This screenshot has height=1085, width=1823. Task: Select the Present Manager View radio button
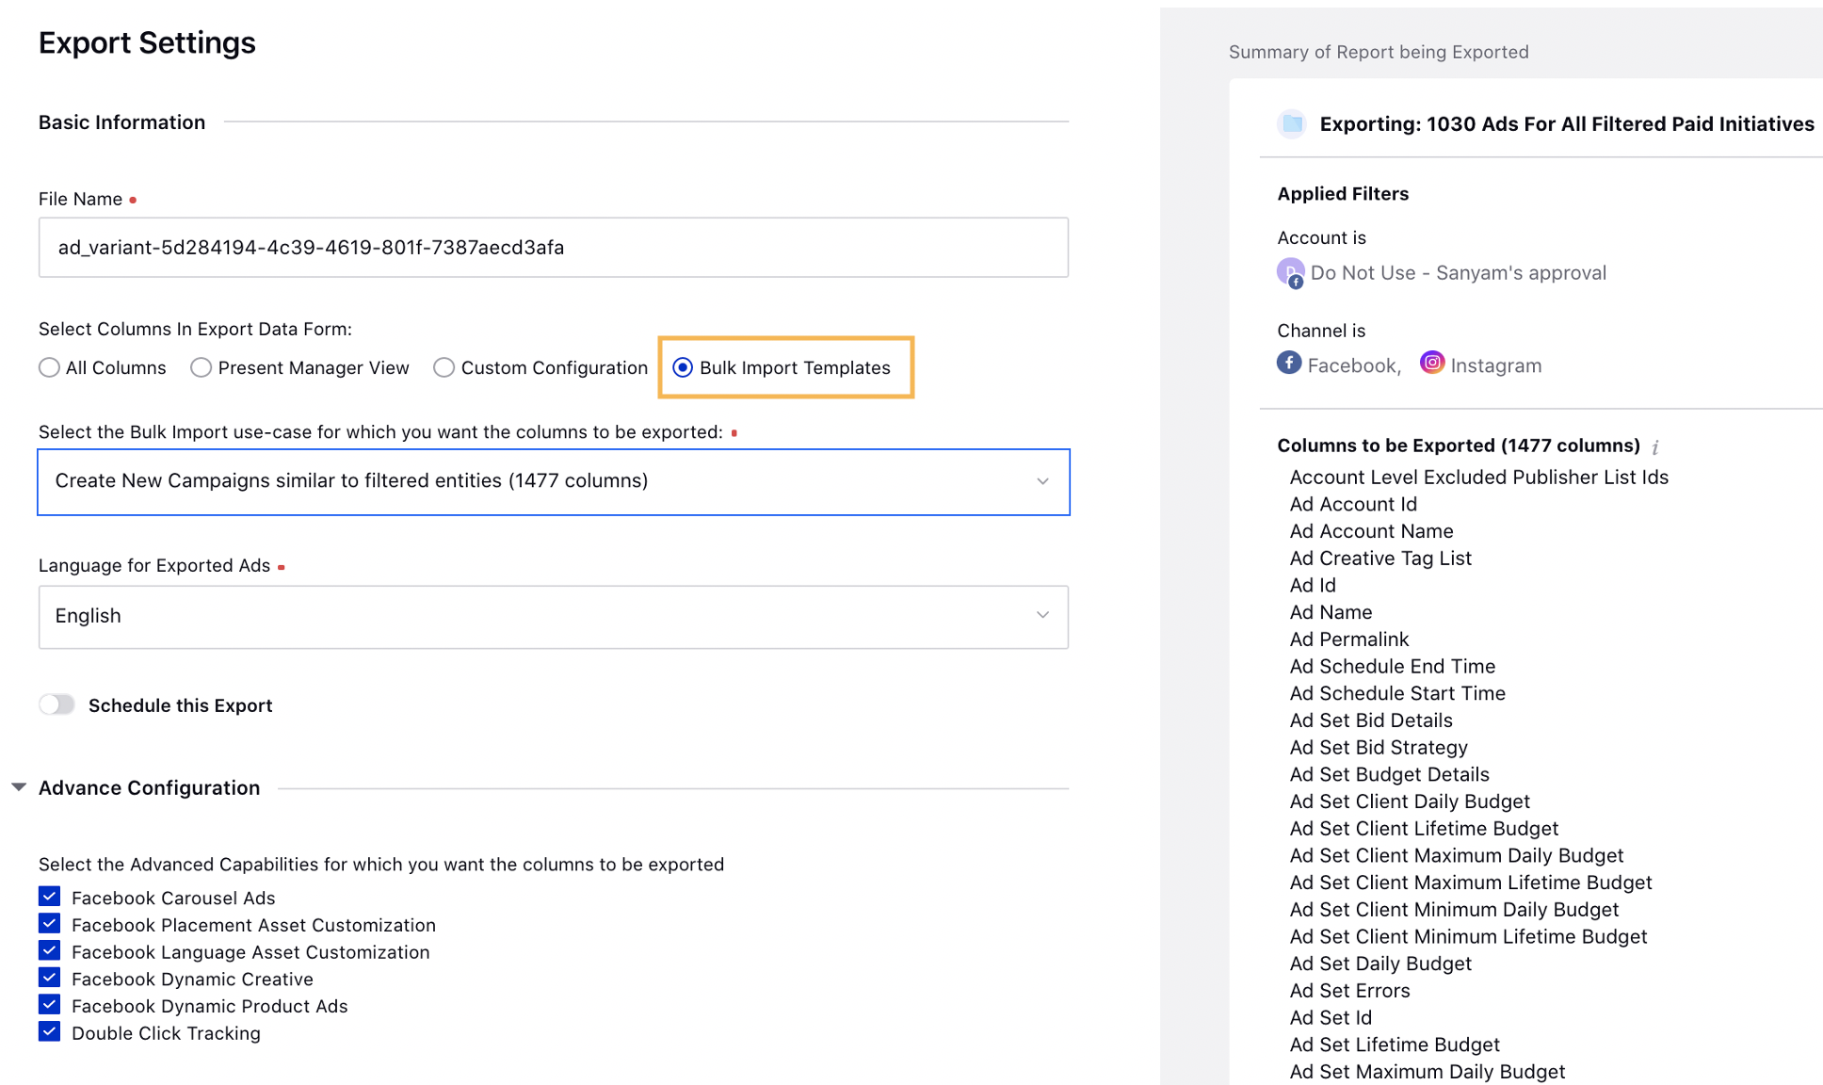coord(201,366)
